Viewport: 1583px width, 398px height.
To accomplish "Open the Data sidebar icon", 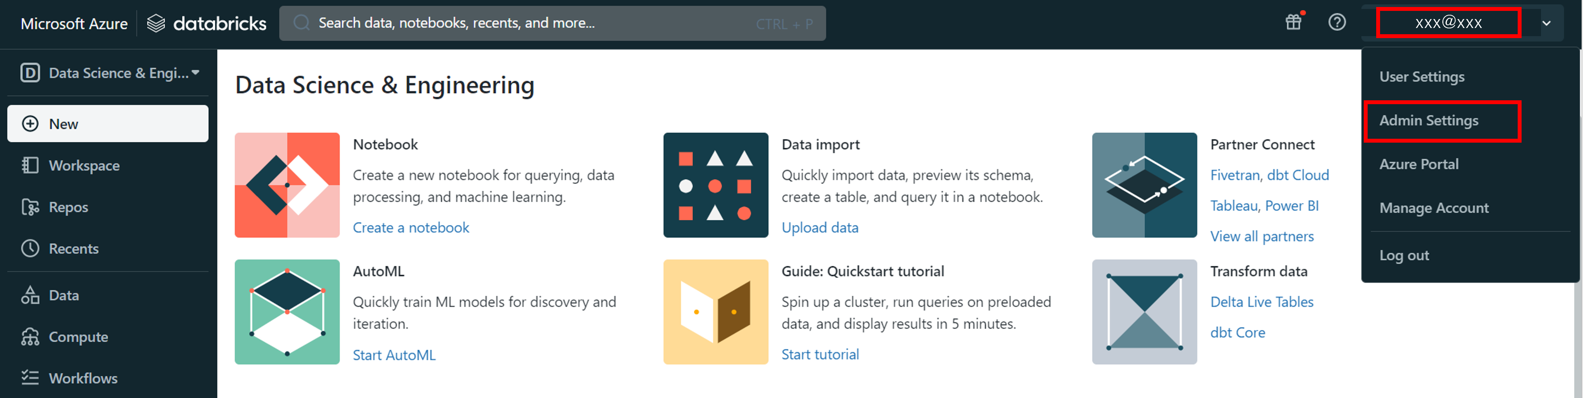I will (30, 295).
